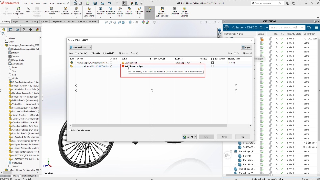
Task: Click the Save floppy disk icon
Action: tap(95, 3)
